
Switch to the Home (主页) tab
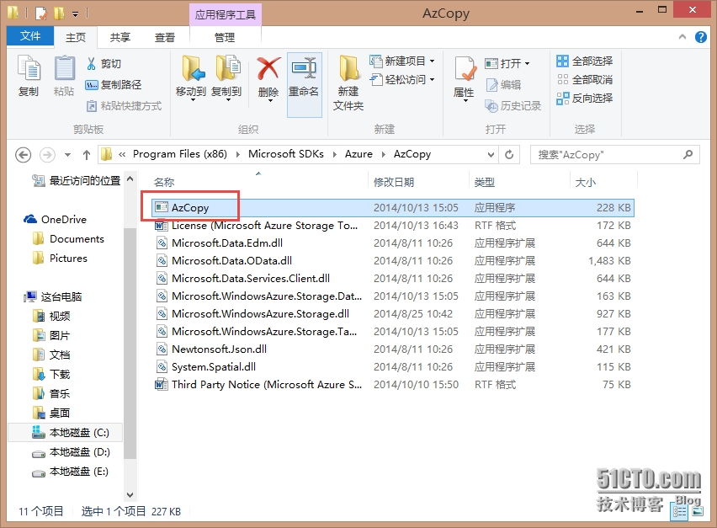pos(76,37)
